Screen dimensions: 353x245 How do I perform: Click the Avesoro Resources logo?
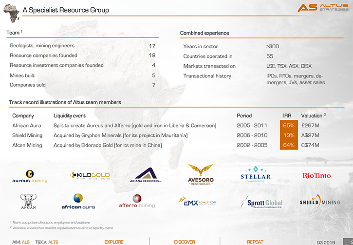[201, 174]
